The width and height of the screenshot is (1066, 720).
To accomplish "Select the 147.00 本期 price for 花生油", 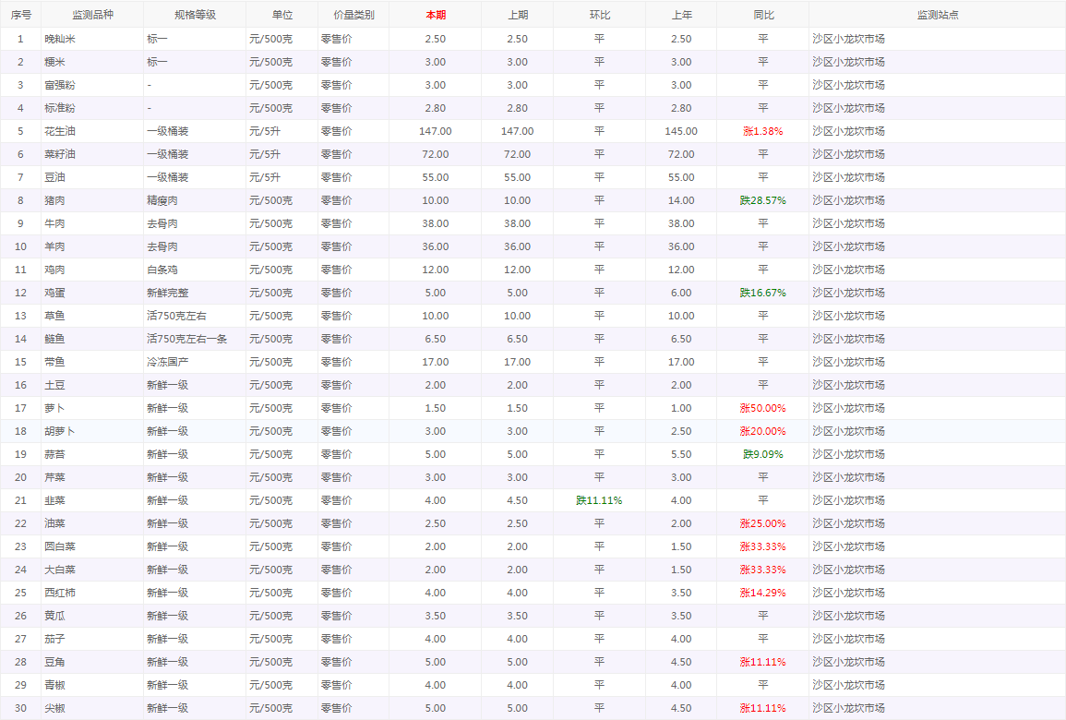I will click(x=435, y=131).
